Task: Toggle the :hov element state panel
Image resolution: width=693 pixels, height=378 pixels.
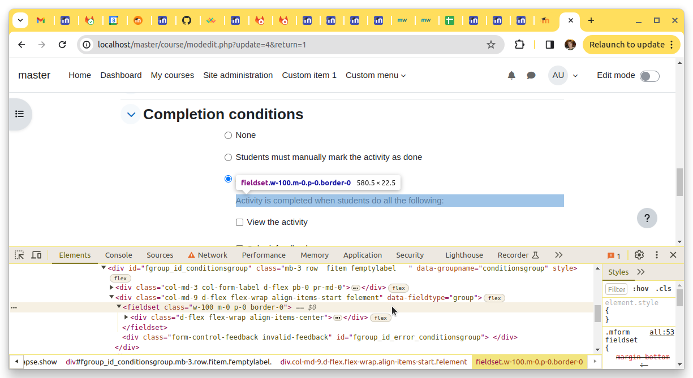Action: pyautogui.click(x=640, y=289)
